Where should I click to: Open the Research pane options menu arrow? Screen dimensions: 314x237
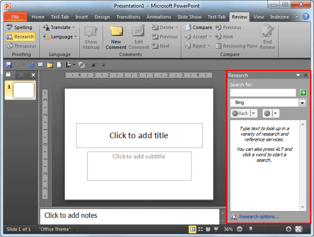coord(298,75)
